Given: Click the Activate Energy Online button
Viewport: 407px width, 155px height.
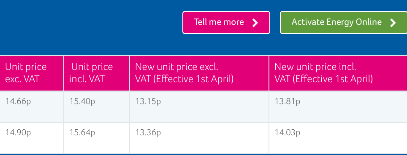Looking at the screenshot, I should coord(343,22).
